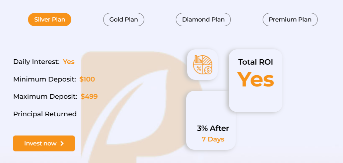This screenshot has height=163, width=343.
Task: Click the pie chart statistics icon
Action: click(202, 65)
